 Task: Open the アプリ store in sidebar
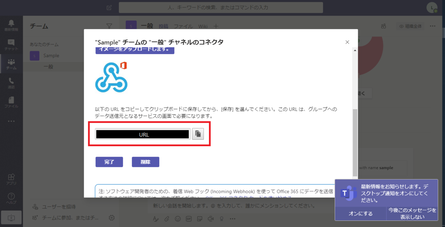(x=11, y=179)
